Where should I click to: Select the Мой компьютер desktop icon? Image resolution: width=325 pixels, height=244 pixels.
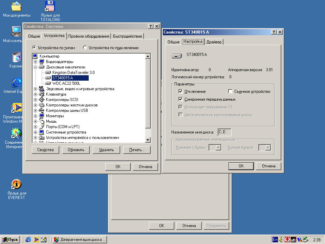[x=16, y=32]
